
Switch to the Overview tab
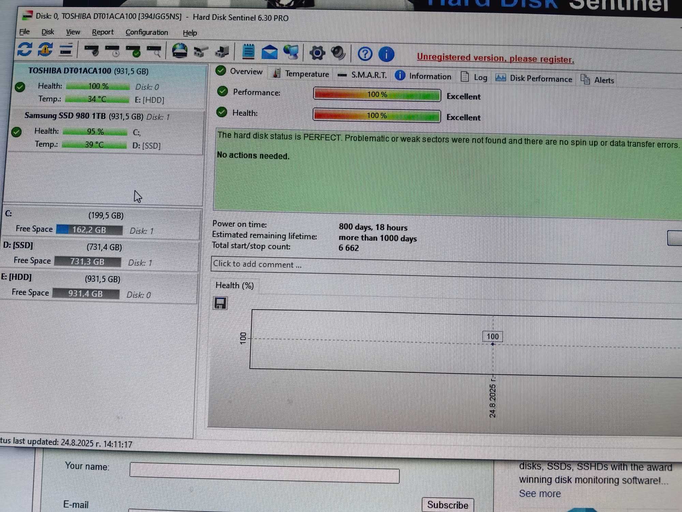point(239,71)
